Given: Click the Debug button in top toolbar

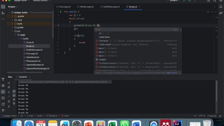Looking at the screenshot, I should pos(190,1).
